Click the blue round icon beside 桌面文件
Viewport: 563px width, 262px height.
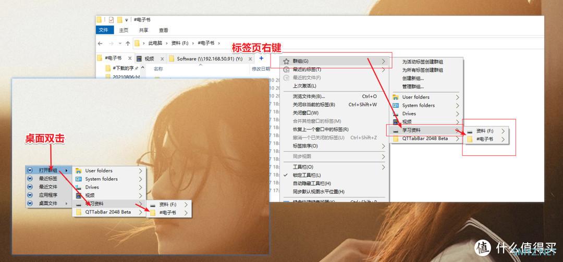tap(30, 204)
